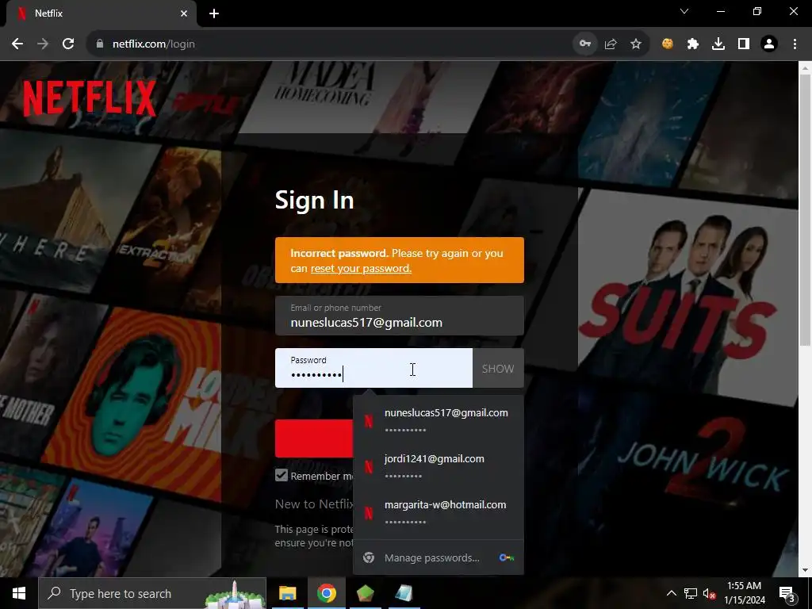
Task: Open the clock showing 1:55 AM
Action: [x=744, y=593]
